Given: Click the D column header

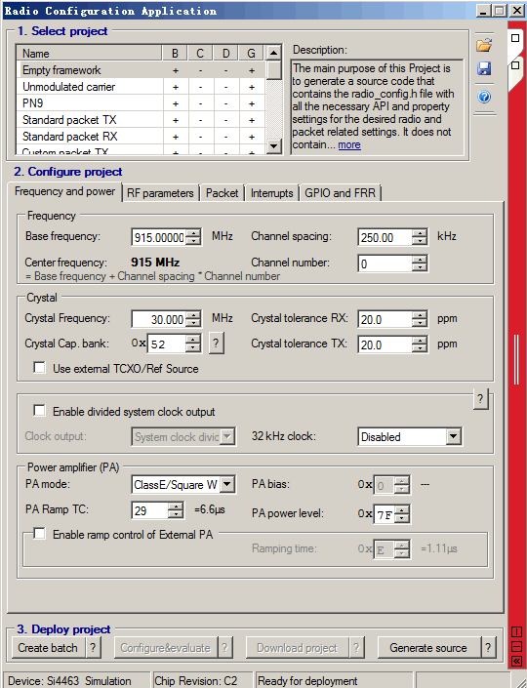Looking at the screenshot, I should [x=225, y=53].
